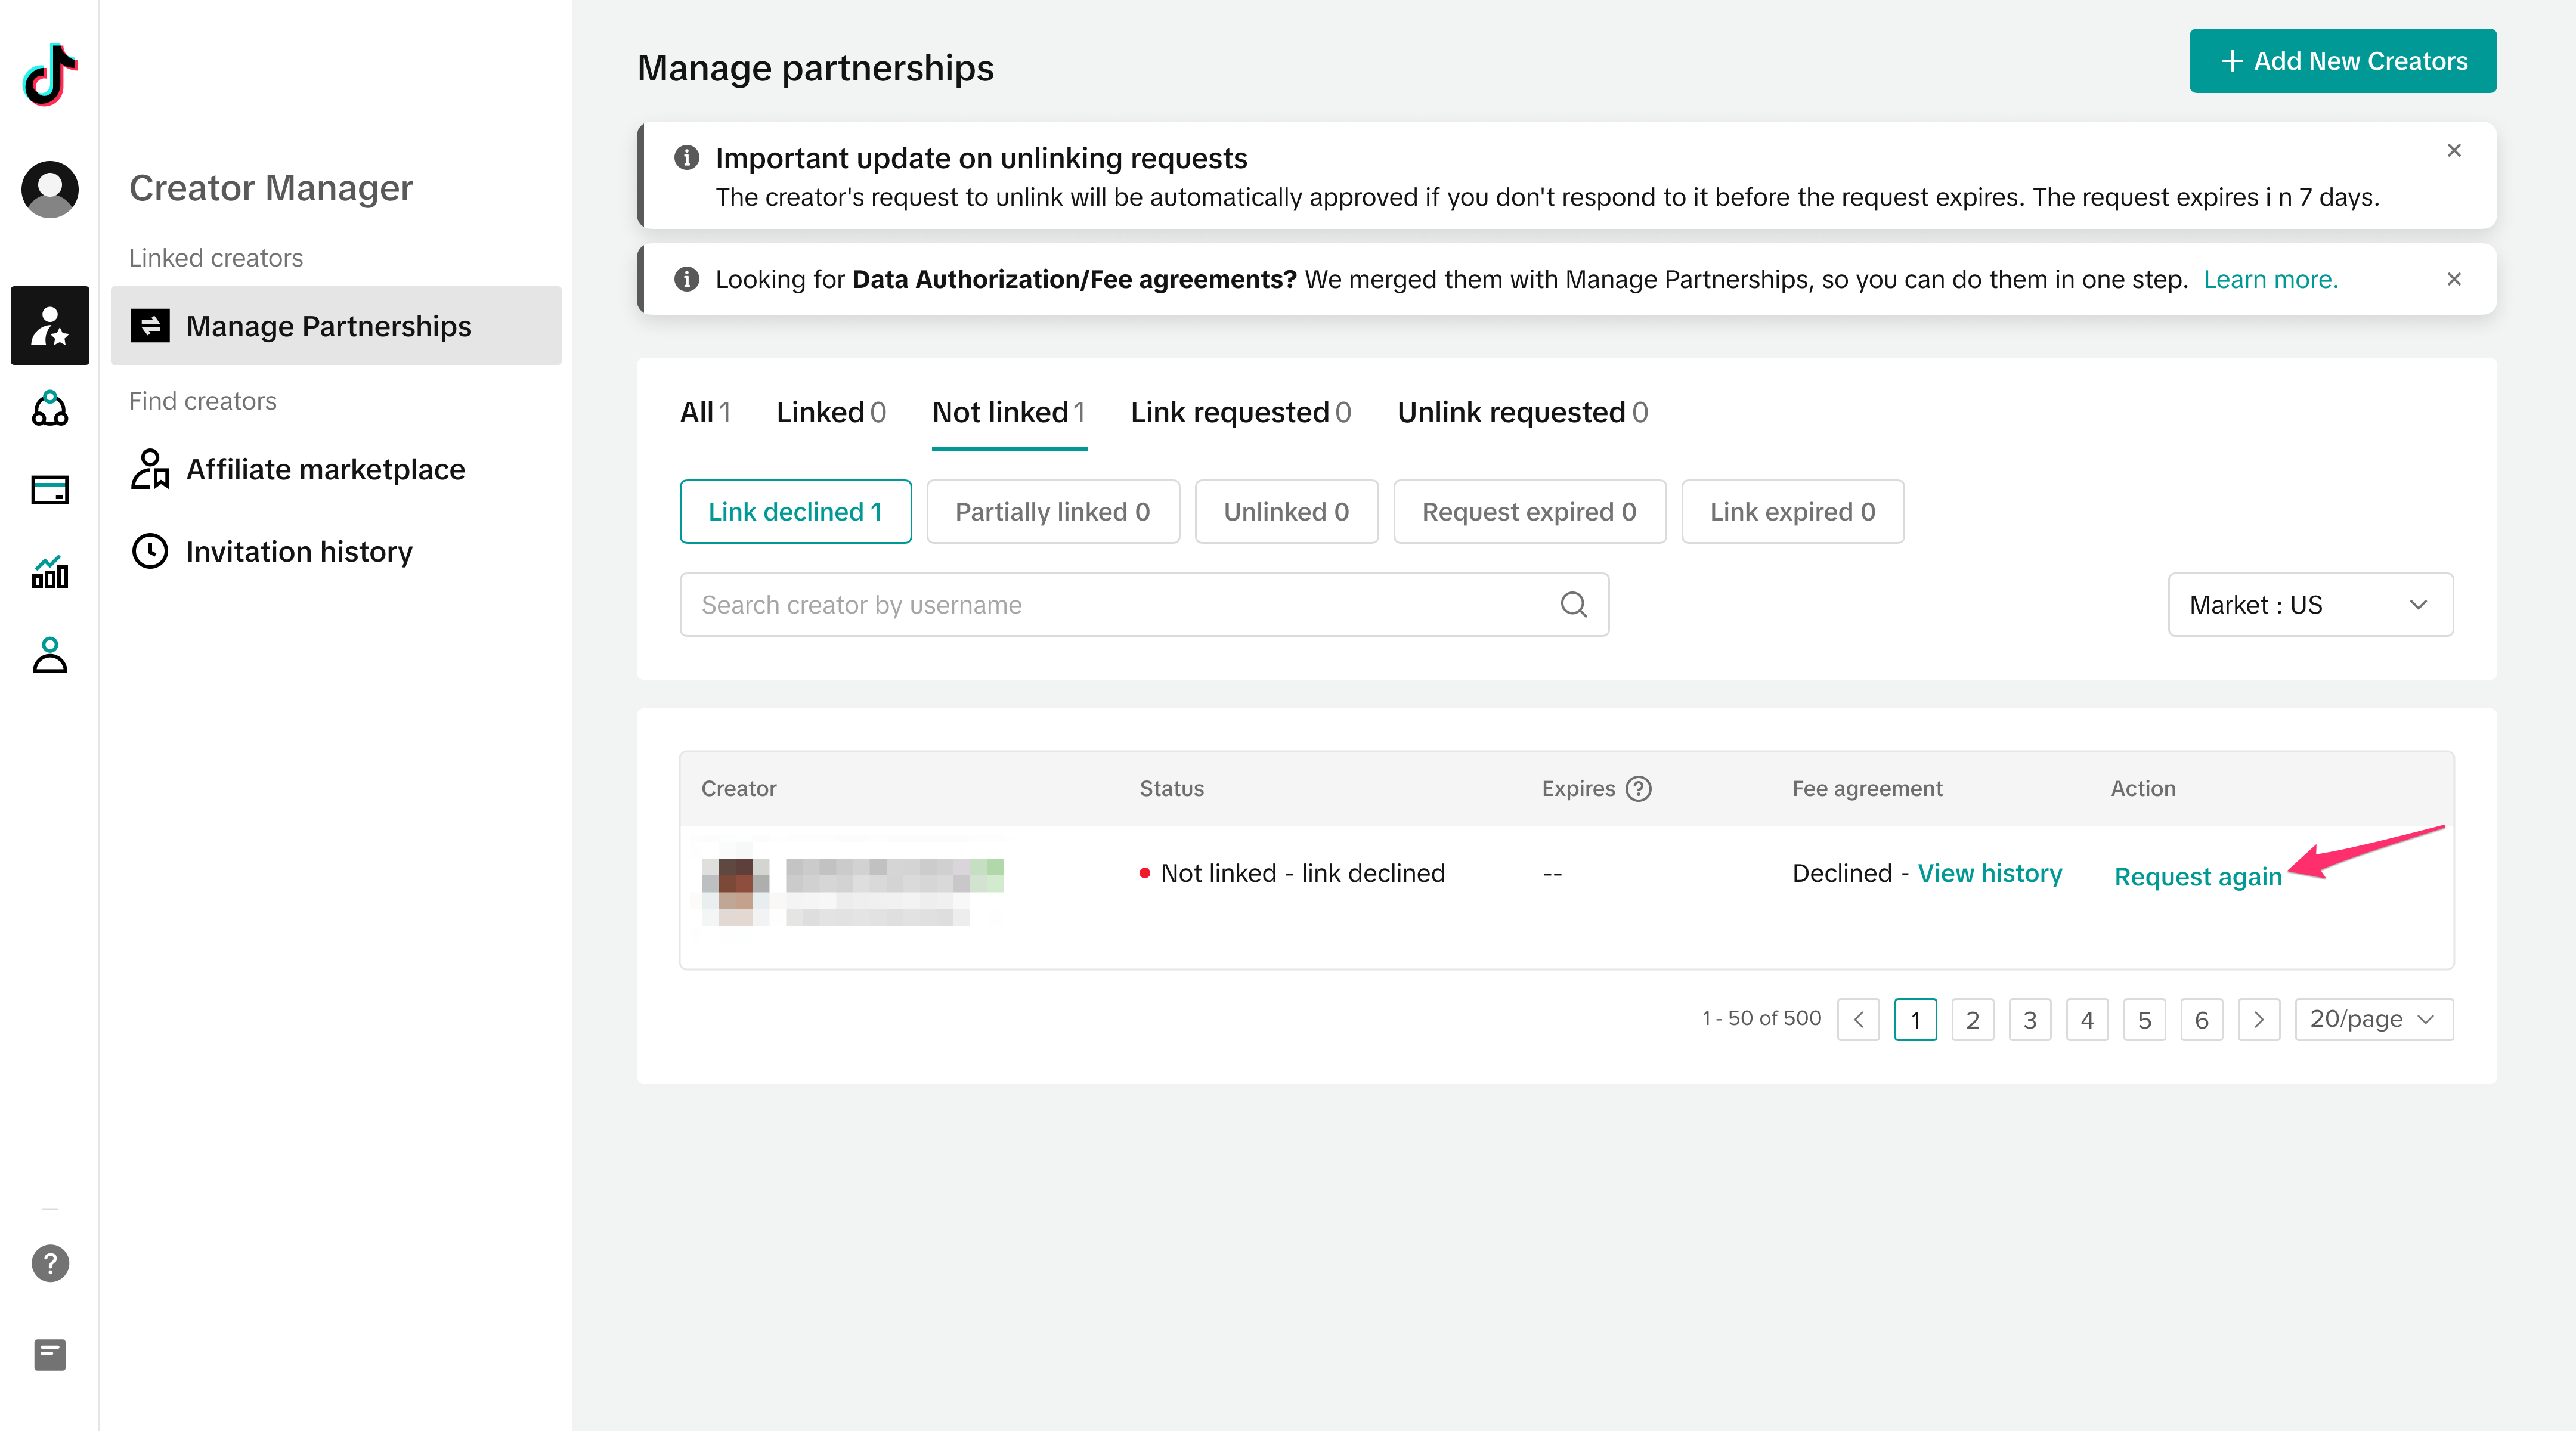This screenshot has width=2576, height=1431.
Task: Click the TikTok logo icon
Action: pyautogui.click(x=50, y=74)
